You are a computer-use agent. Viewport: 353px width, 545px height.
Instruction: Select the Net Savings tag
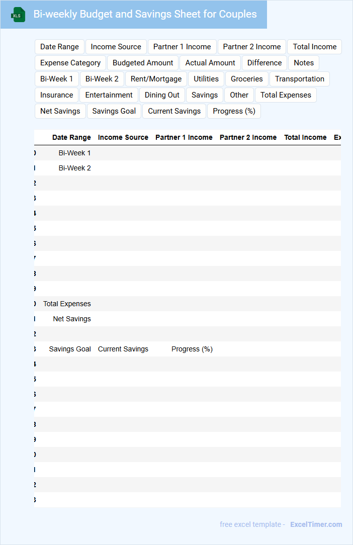click(x=60, y=111)
